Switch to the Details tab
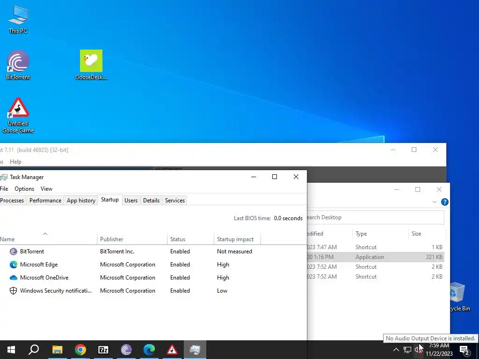 [151, 200]
